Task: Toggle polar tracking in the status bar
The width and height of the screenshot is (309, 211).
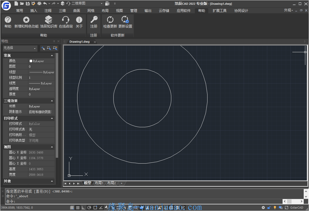Action: click(x=89, y=208)
